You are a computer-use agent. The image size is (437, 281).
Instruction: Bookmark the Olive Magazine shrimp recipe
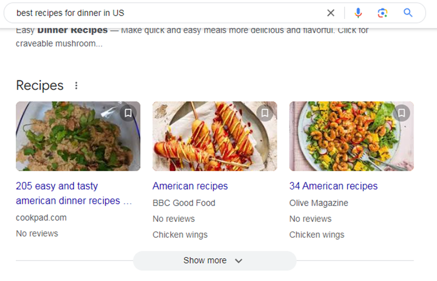tap(401, 113)
